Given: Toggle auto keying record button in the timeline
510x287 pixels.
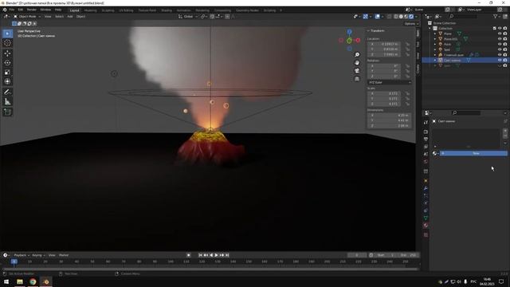Looking at the screenshot, I should [189, 255].
